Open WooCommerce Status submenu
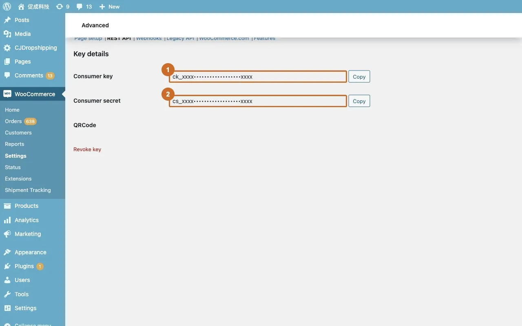 13,167
